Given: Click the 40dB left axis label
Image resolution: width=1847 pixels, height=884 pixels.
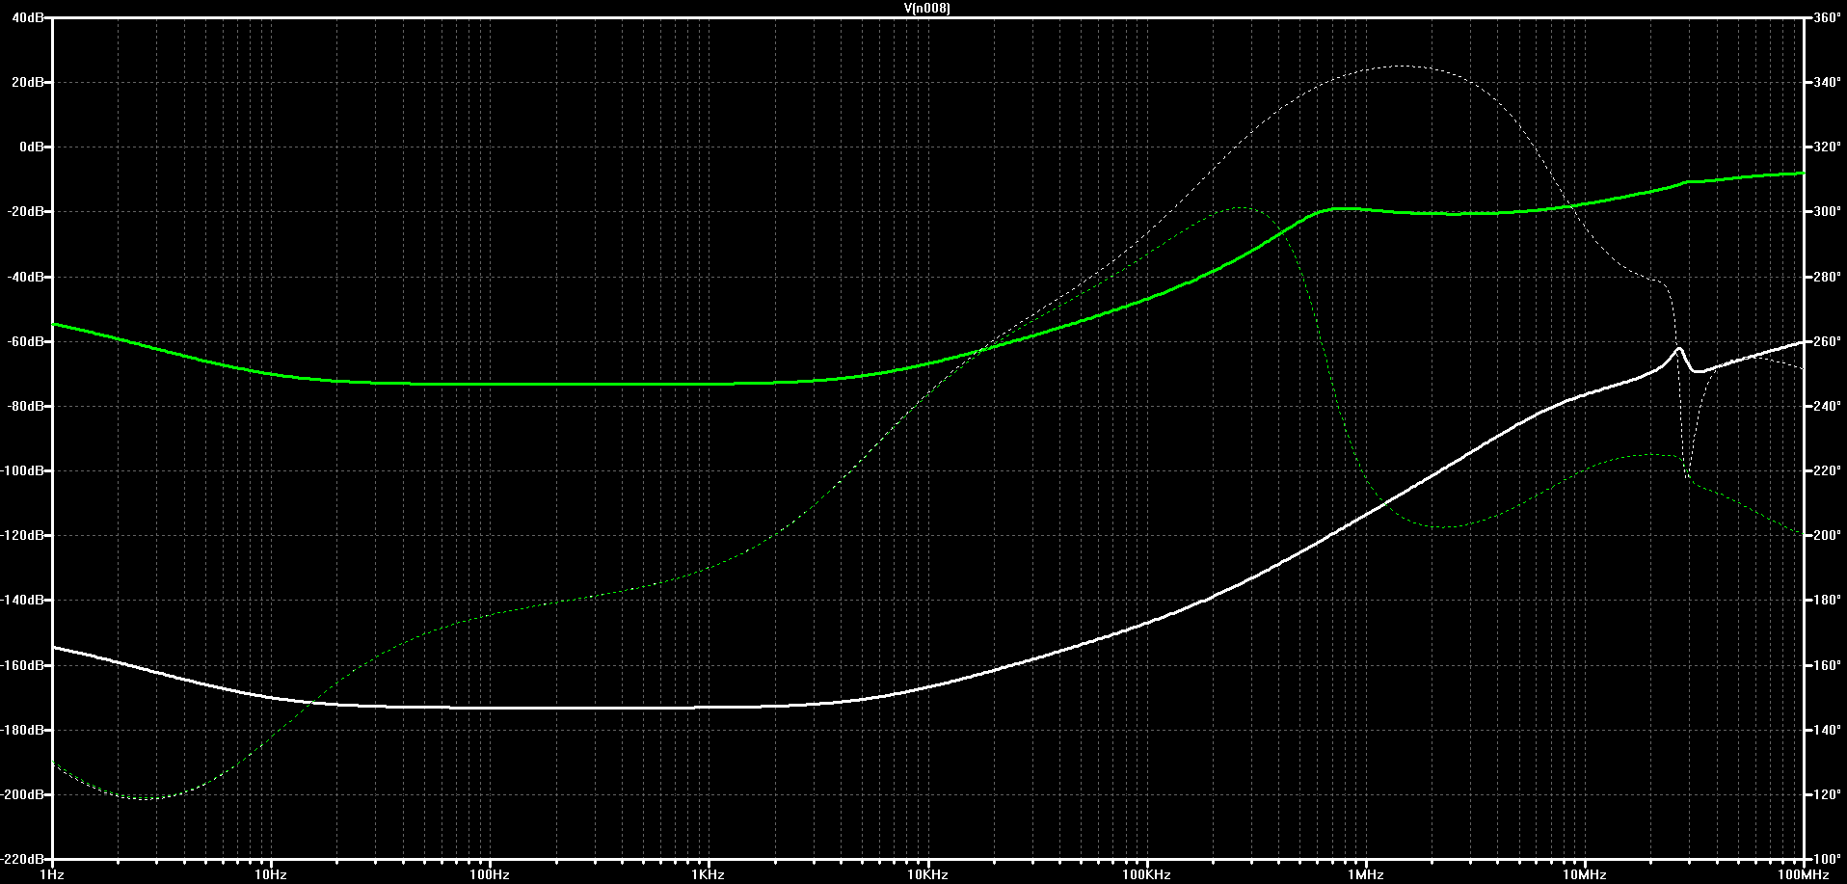Looking at the screenshot, I should 28,18.
